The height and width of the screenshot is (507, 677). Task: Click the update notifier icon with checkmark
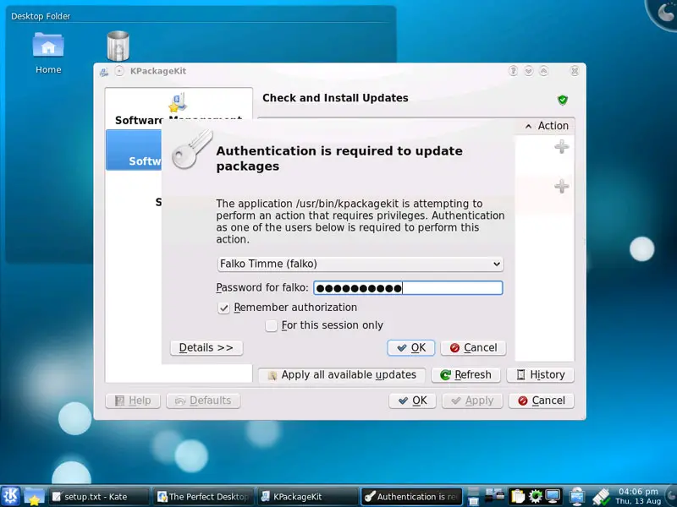[601, 497]
